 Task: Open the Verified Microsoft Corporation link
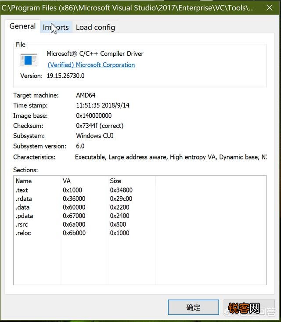pyautogui.click(x=91, y=65)
